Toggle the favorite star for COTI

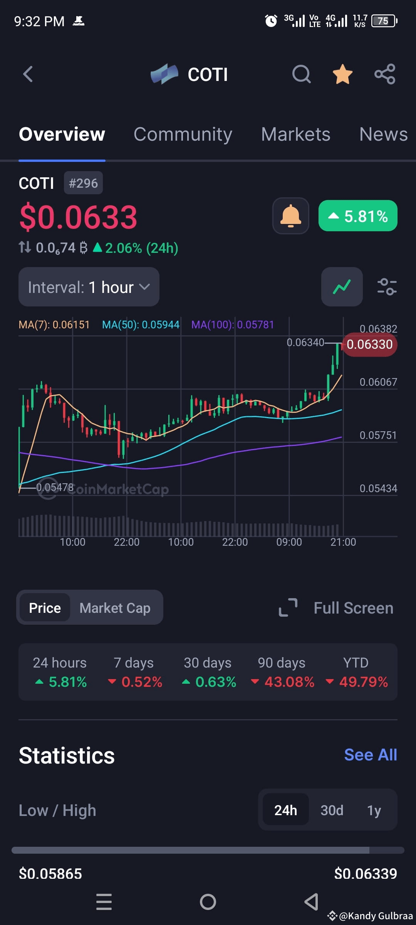(342, 74)
